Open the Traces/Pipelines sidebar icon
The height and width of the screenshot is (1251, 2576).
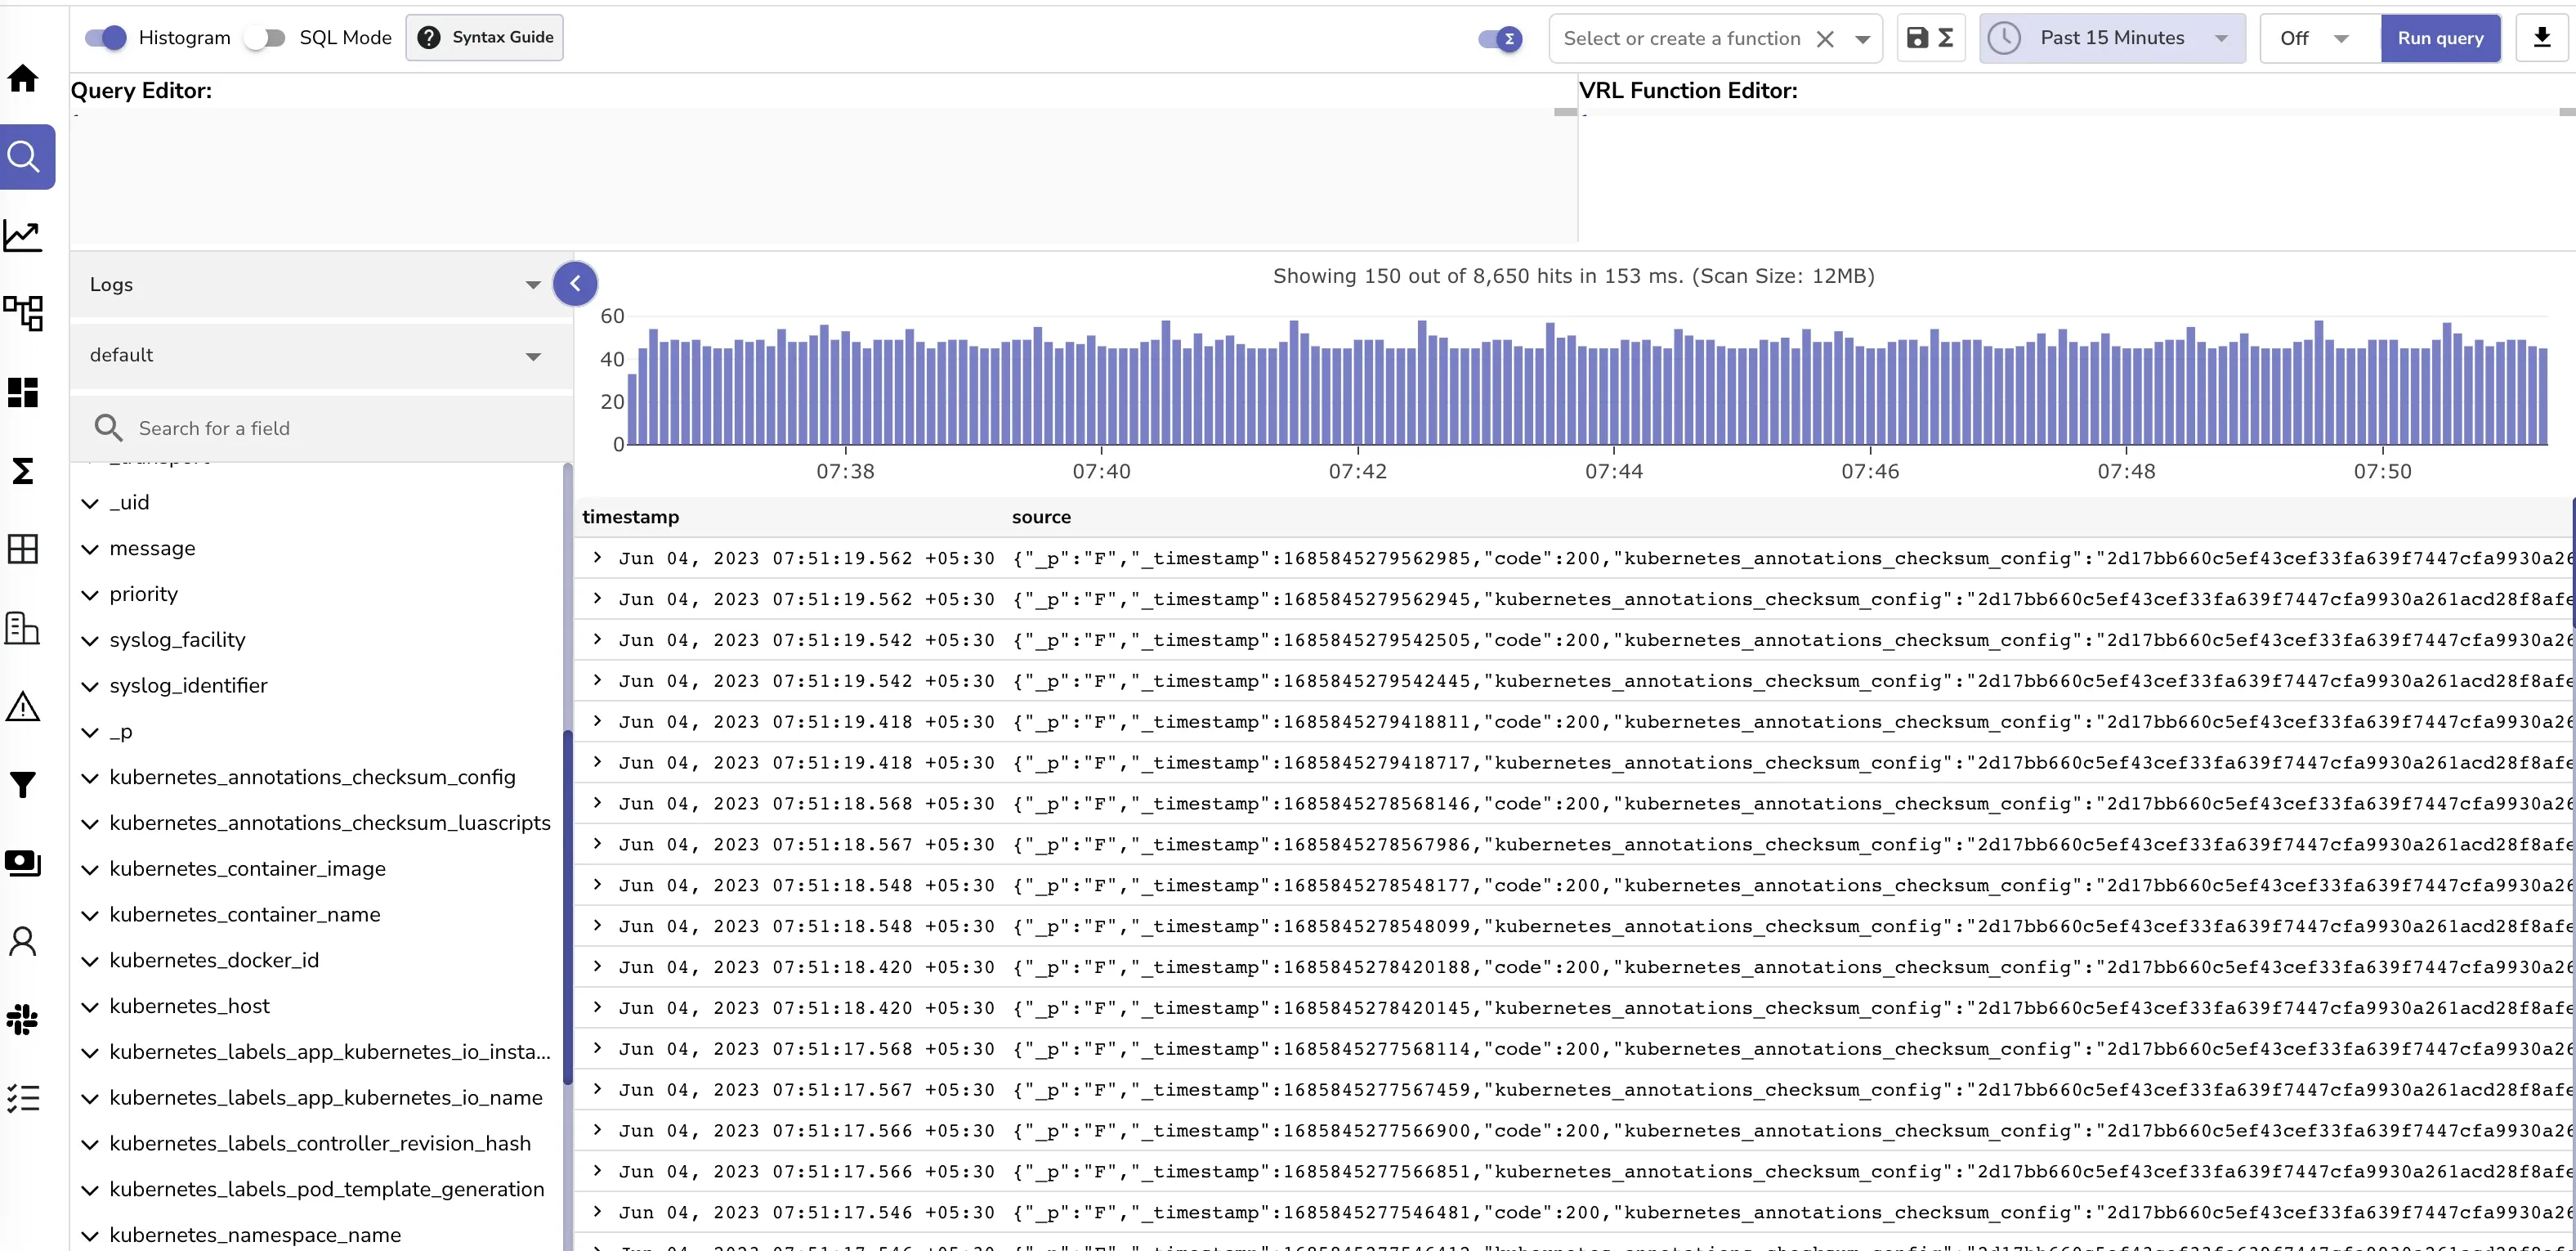click(22, 314)
